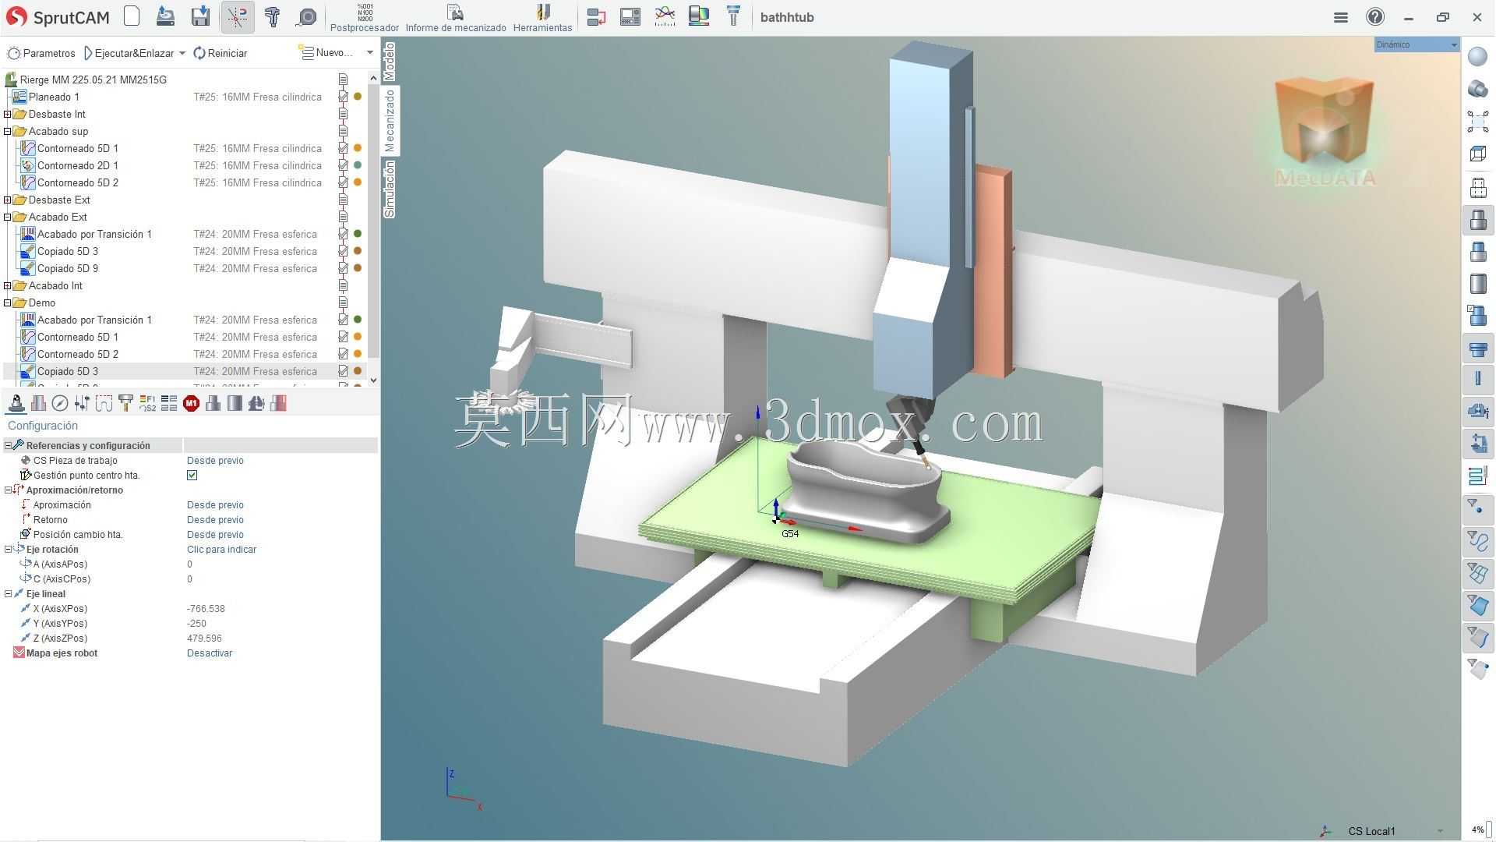The image size is (1496, 842).
Task: Click the color monitor display icon
Action: (x=699, y=16)
